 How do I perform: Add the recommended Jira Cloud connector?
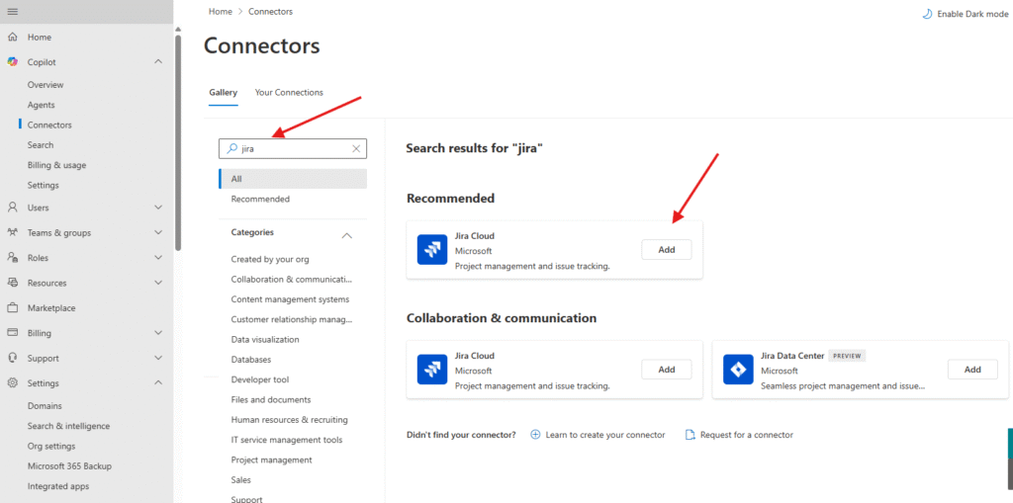pyautogui.click(x=666, y=250)
